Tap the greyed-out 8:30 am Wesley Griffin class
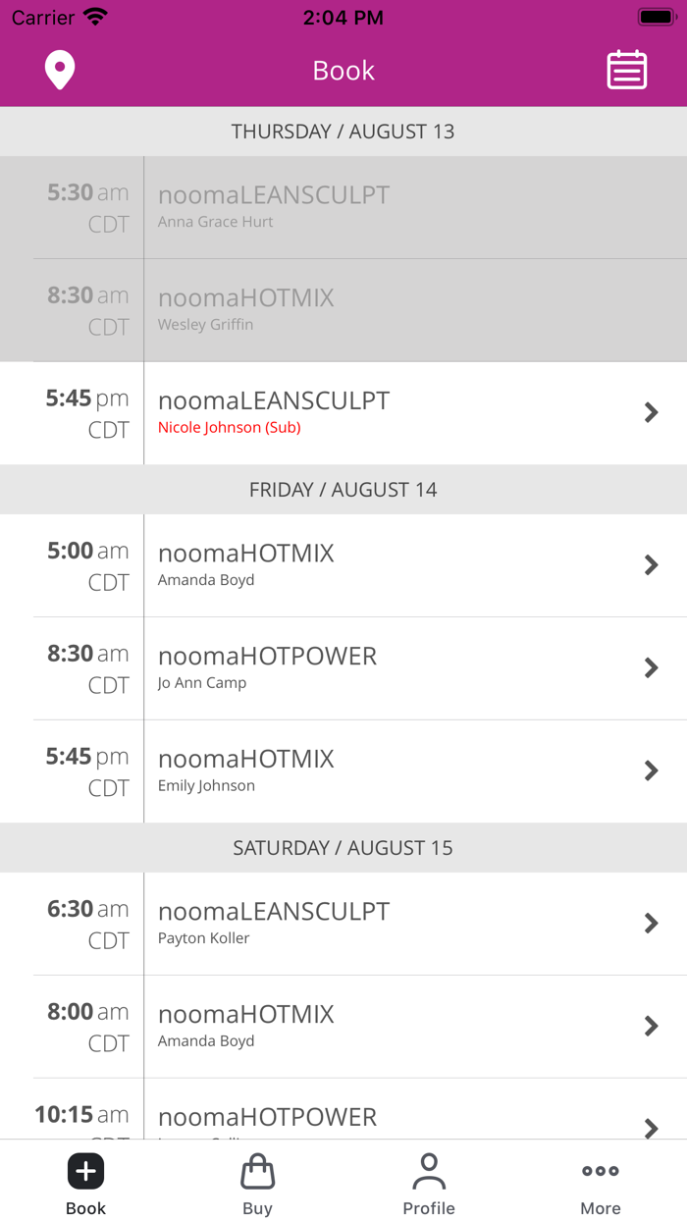 (245, 309)
